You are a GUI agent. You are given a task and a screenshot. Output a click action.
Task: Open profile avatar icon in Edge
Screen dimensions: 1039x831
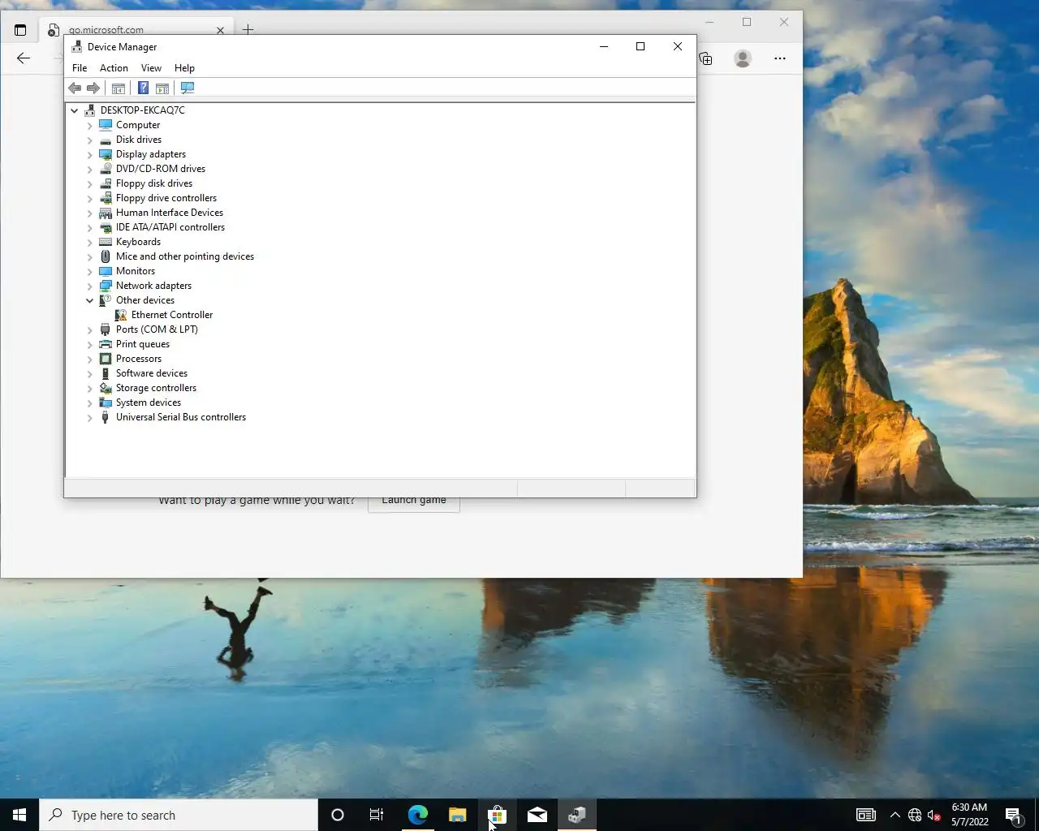[743, 58]
